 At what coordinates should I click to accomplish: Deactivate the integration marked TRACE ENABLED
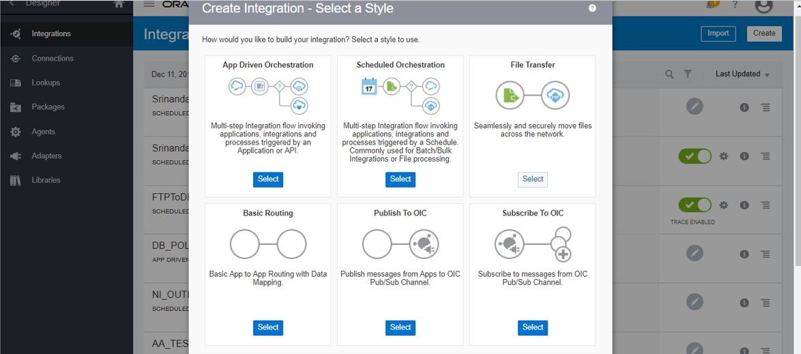point(695,205)
